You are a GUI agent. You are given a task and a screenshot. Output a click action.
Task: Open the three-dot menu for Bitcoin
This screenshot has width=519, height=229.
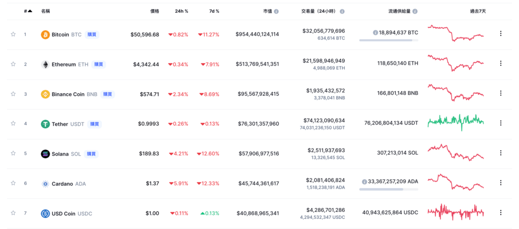pos(501,33)
